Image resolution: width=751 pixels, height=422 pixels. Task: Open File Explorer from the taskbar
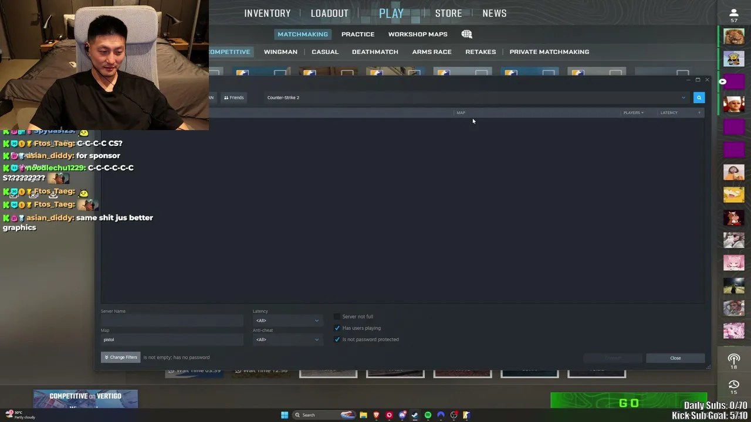pyautogui.click(x=363, y=415)
